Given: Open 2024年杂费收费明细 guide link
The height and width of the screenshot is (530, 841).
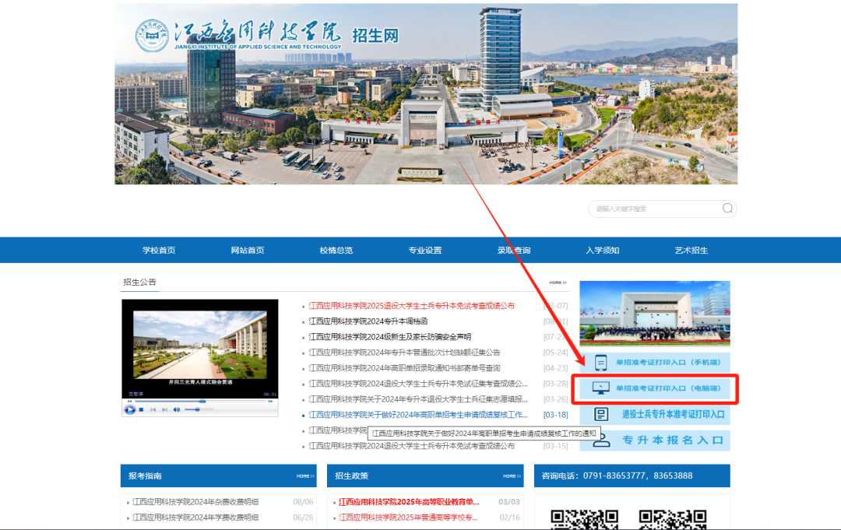Looking at the screenshot, I should click(195, 502).
